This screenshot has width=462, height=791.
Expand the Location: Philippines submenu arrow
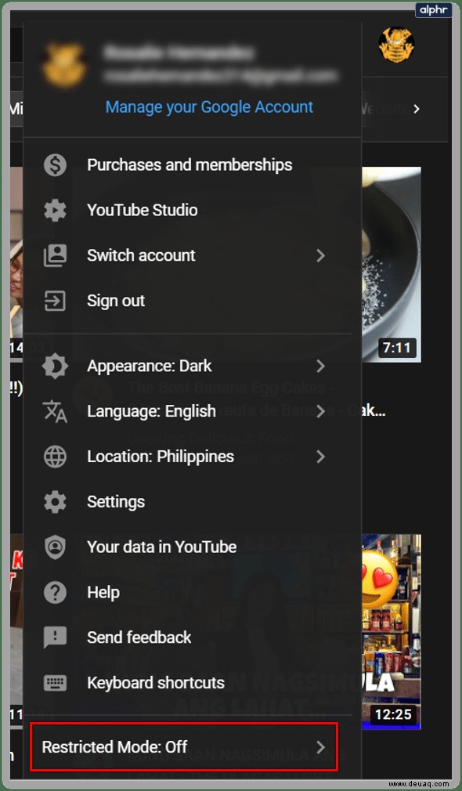(x=320, y=457)
